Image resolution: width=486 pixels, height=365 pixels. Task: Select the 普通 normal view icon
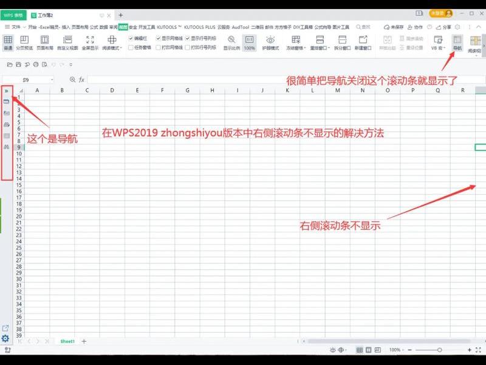coord(8,43)
